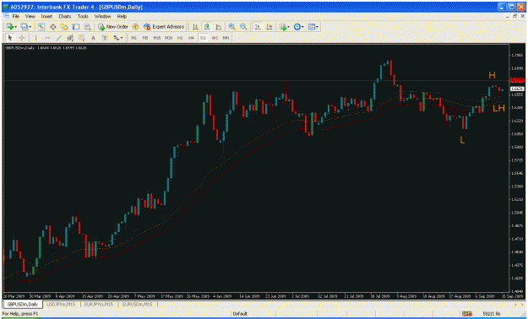
Task: Open the Data Window icon
Action: click(x=53, y=27)
